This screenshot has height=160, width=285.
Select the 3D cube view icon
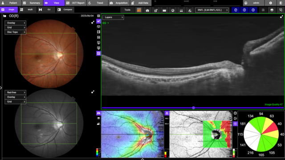98,27
